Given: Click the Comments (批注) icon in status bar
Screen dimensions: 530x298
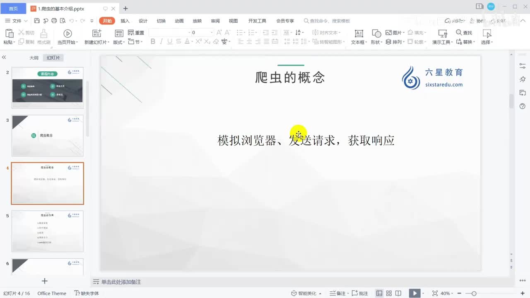Looking at the screenshot, I should point(354,293).
